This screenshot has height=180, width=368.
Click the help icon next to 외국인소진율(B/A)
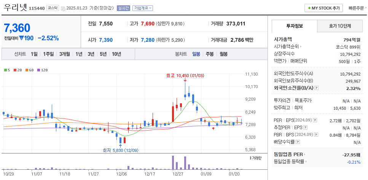317,88
